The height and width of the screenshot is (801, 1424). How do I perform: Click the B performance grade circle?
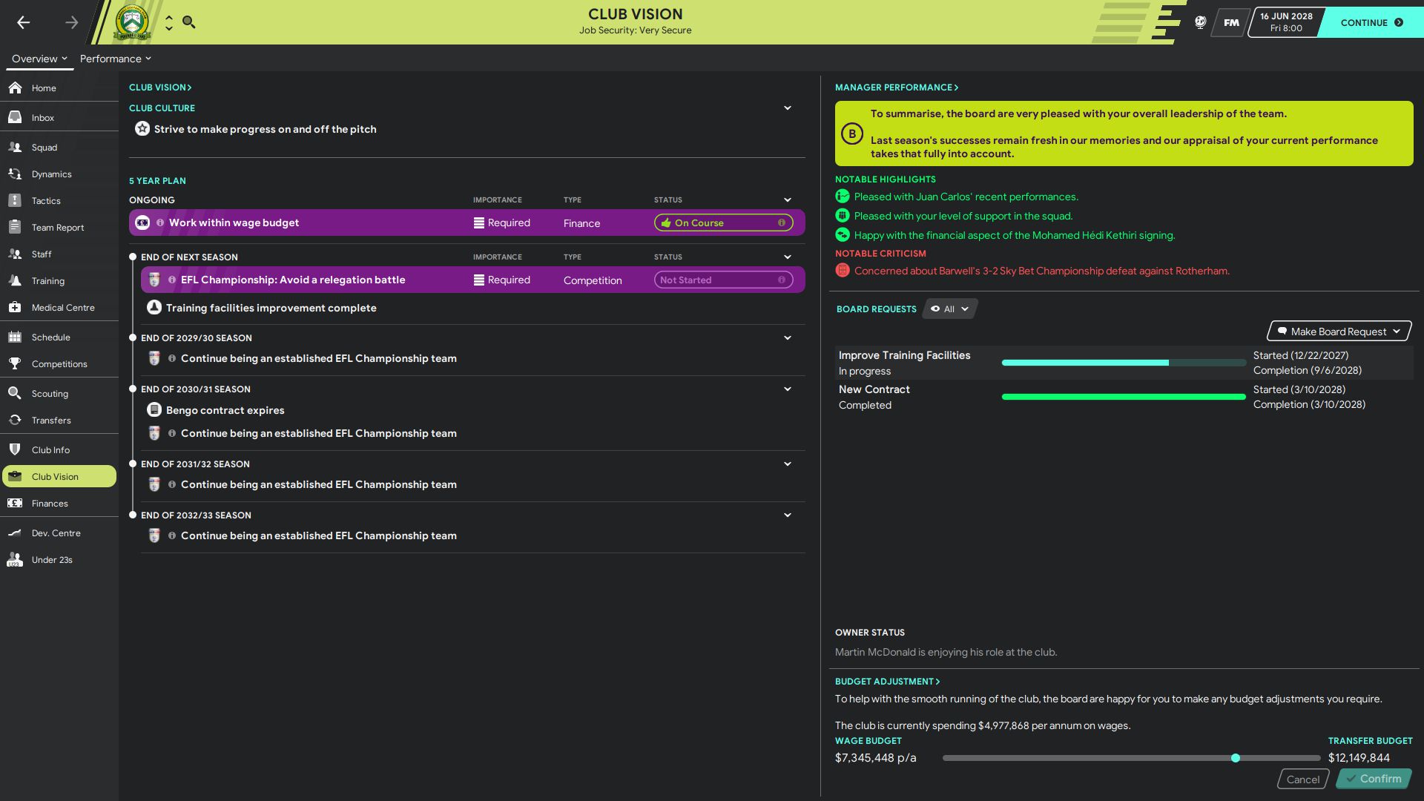point(852,133)
